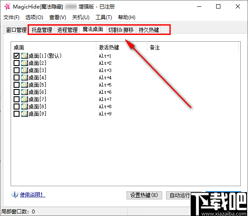Select the 桌面[8] row label

37,107
